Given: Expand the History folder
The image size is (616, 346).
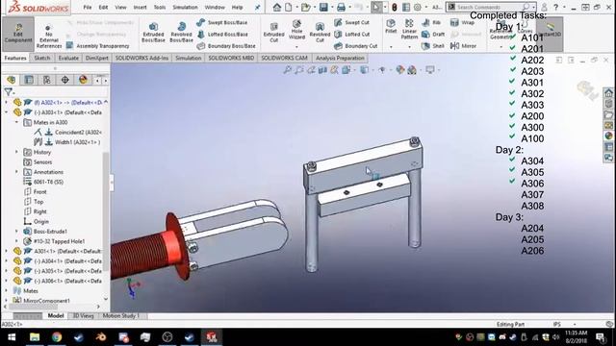Looking at the screenshot, I should click(x=17, y=152).
